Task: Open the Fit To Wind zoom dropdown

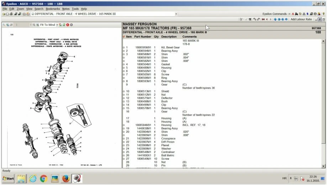Action: (x=57, y=25)
